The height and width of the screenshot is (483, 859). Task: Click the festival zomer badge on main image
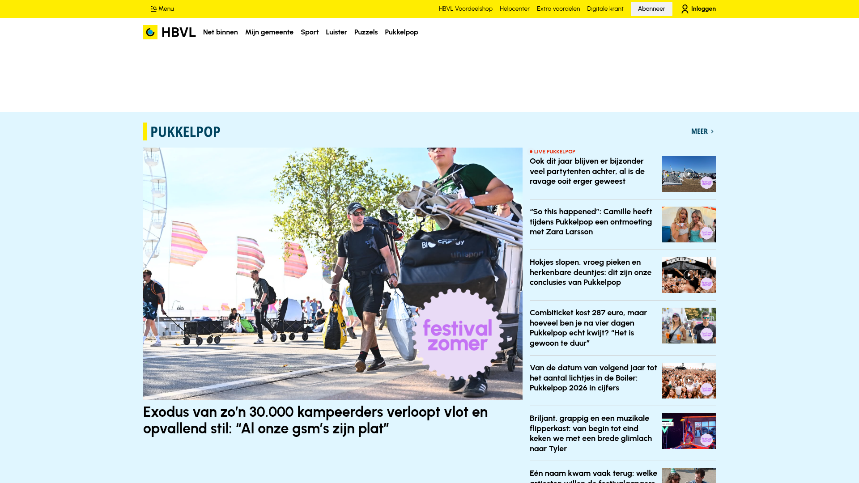457,335
